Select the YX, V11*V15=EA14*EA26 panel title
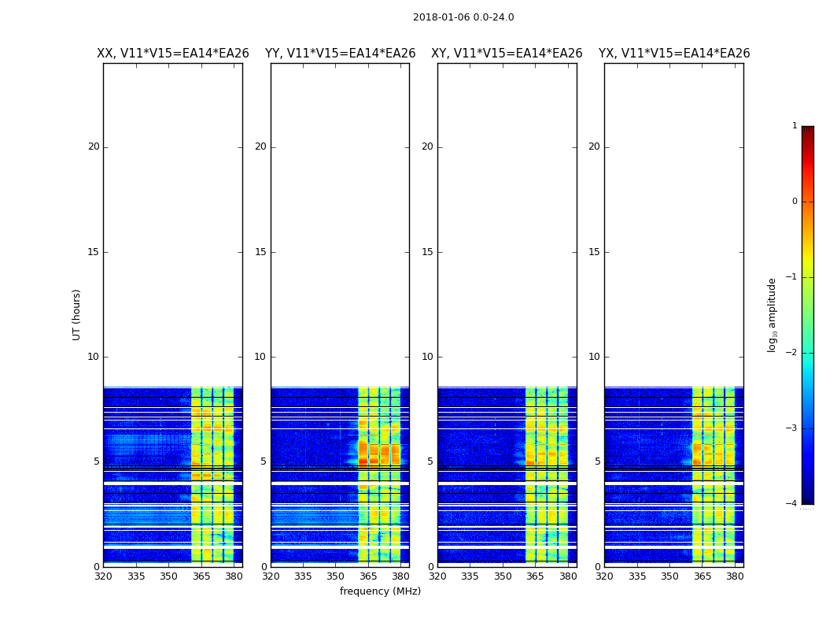Image resolution: width=826 pixels, height=630 pixels. tap(673, 54)
